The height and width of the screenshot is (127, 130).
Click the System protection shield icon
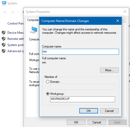pyautogui.click(x=4, y=45)
